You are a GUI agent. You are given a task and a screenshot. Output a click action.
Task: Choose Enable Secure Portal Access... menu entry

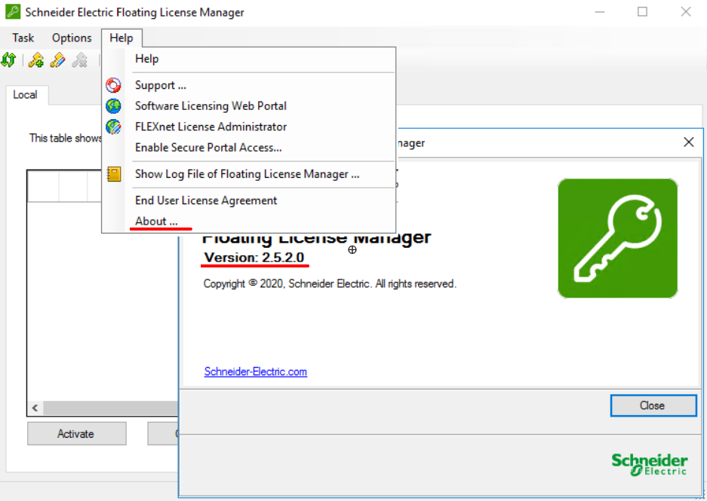coord(249,147)
